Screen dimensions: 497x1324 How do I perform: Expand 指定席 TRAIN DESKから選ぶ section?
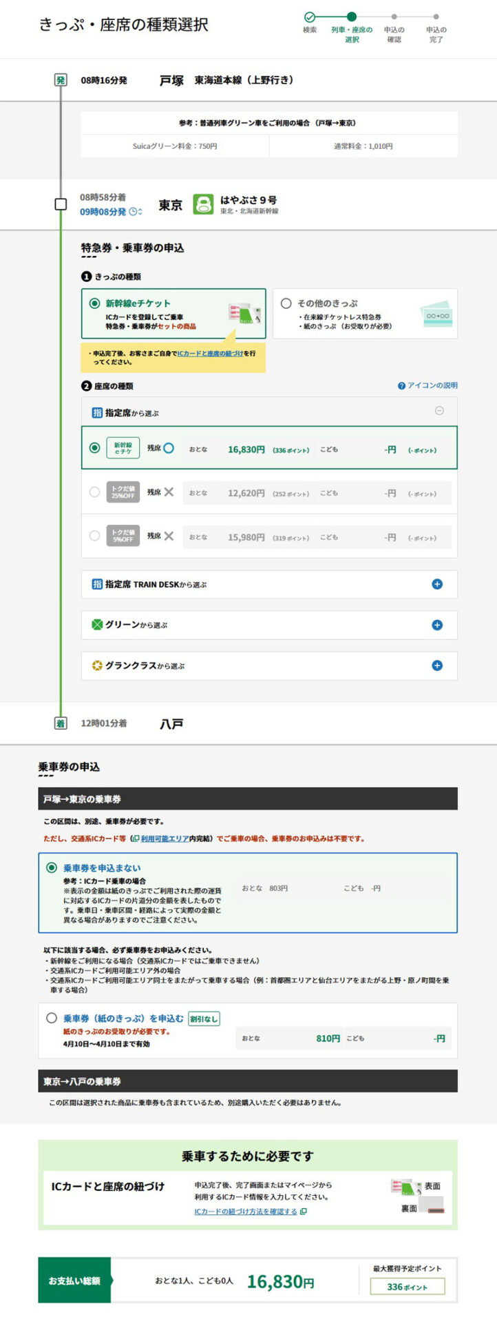pos(436,584)
